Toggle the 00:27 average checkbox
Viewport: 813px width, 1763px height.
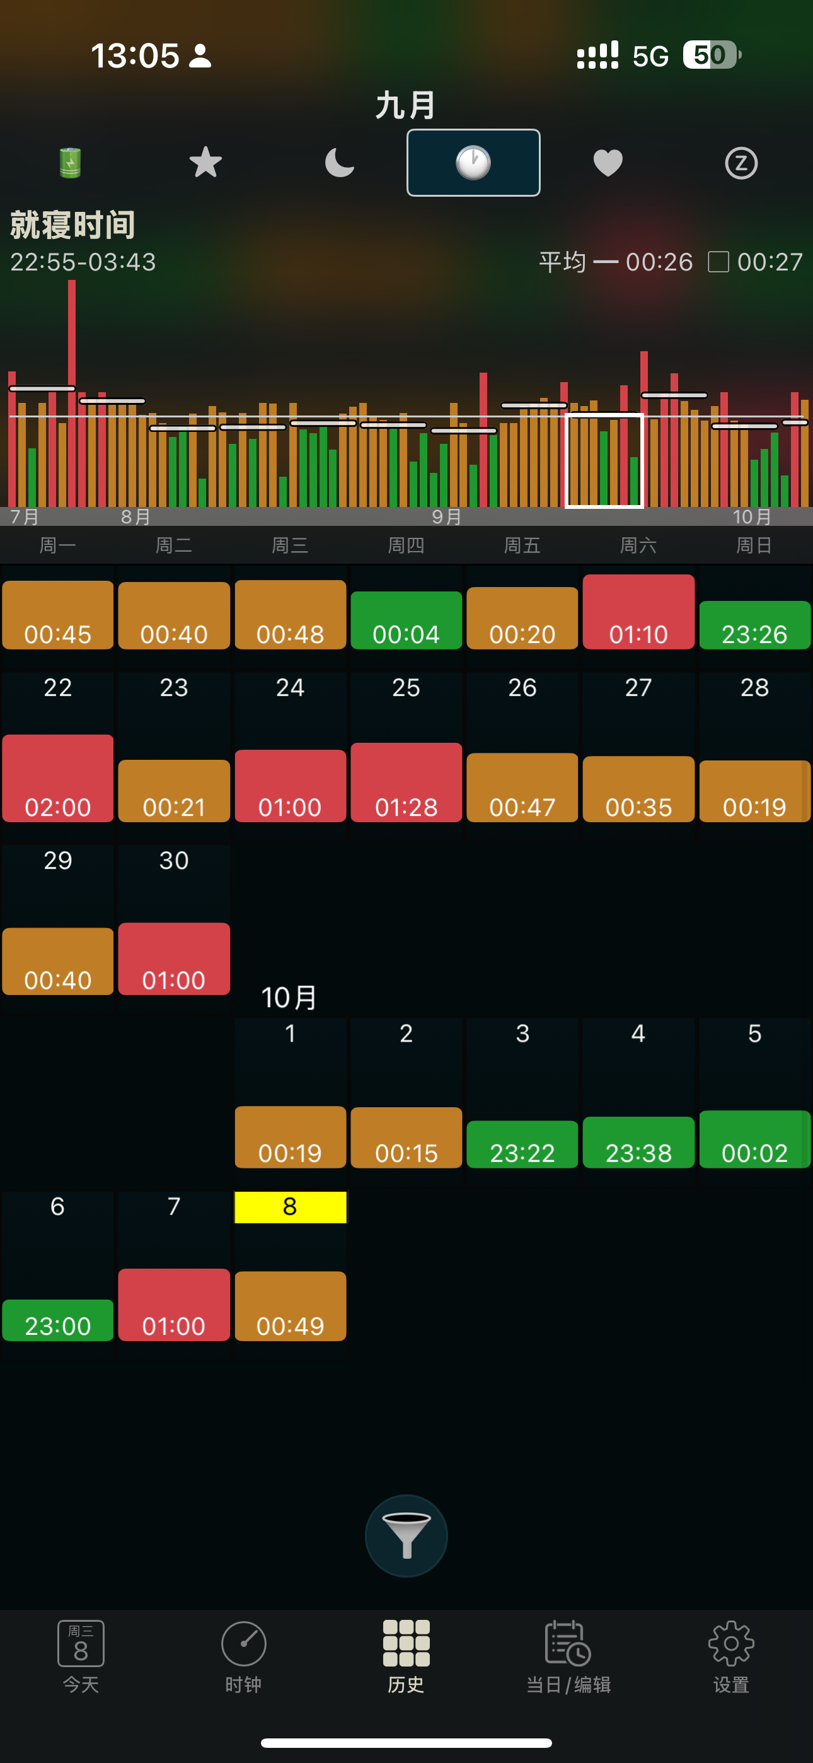(x=718, y=262)
